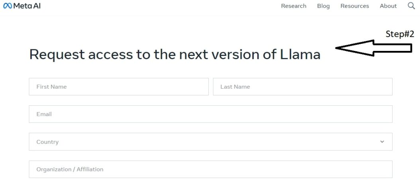This screenshot has height=194, width=420.
Task: Click into the Email field
Action: pyautogui.click(x=210, y=114)
